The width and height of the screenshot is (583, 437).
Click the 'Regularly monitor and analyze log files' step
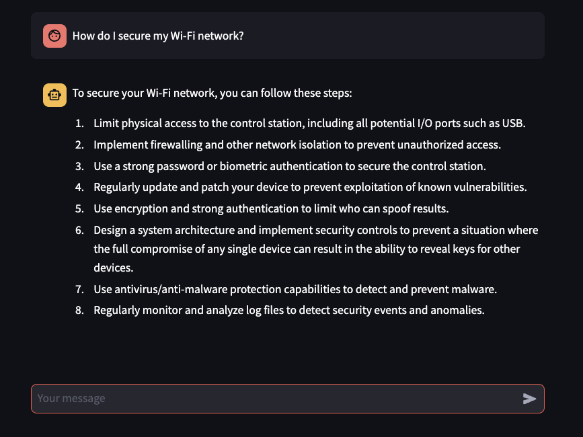[x=289, y=310]
